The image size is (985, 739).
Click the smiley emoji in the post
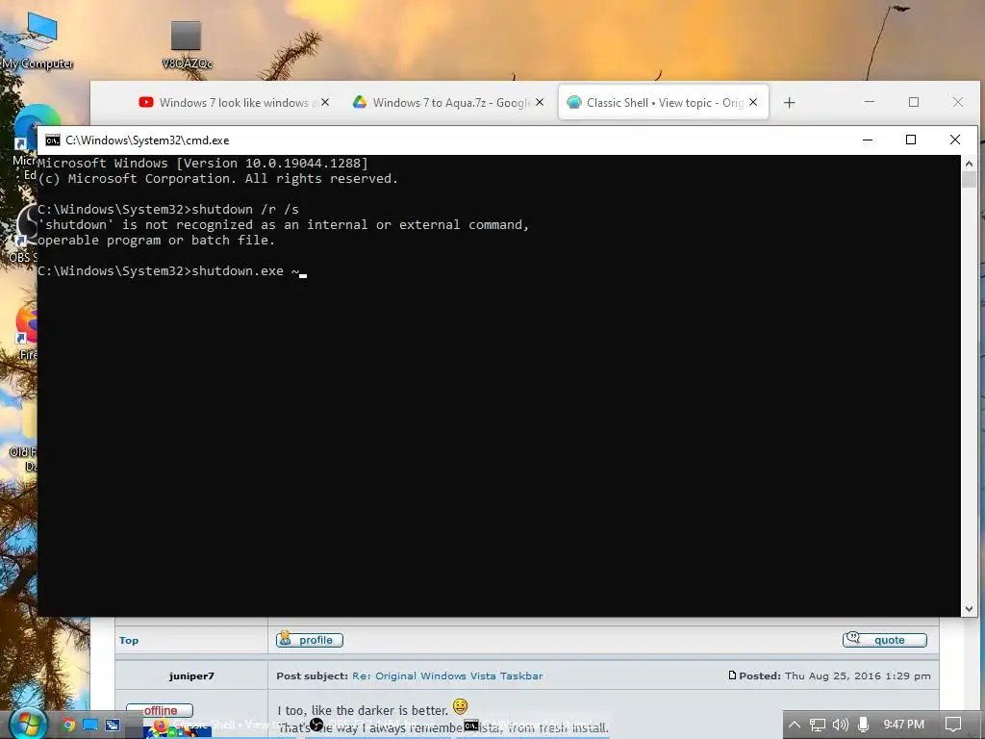(461, 707)
